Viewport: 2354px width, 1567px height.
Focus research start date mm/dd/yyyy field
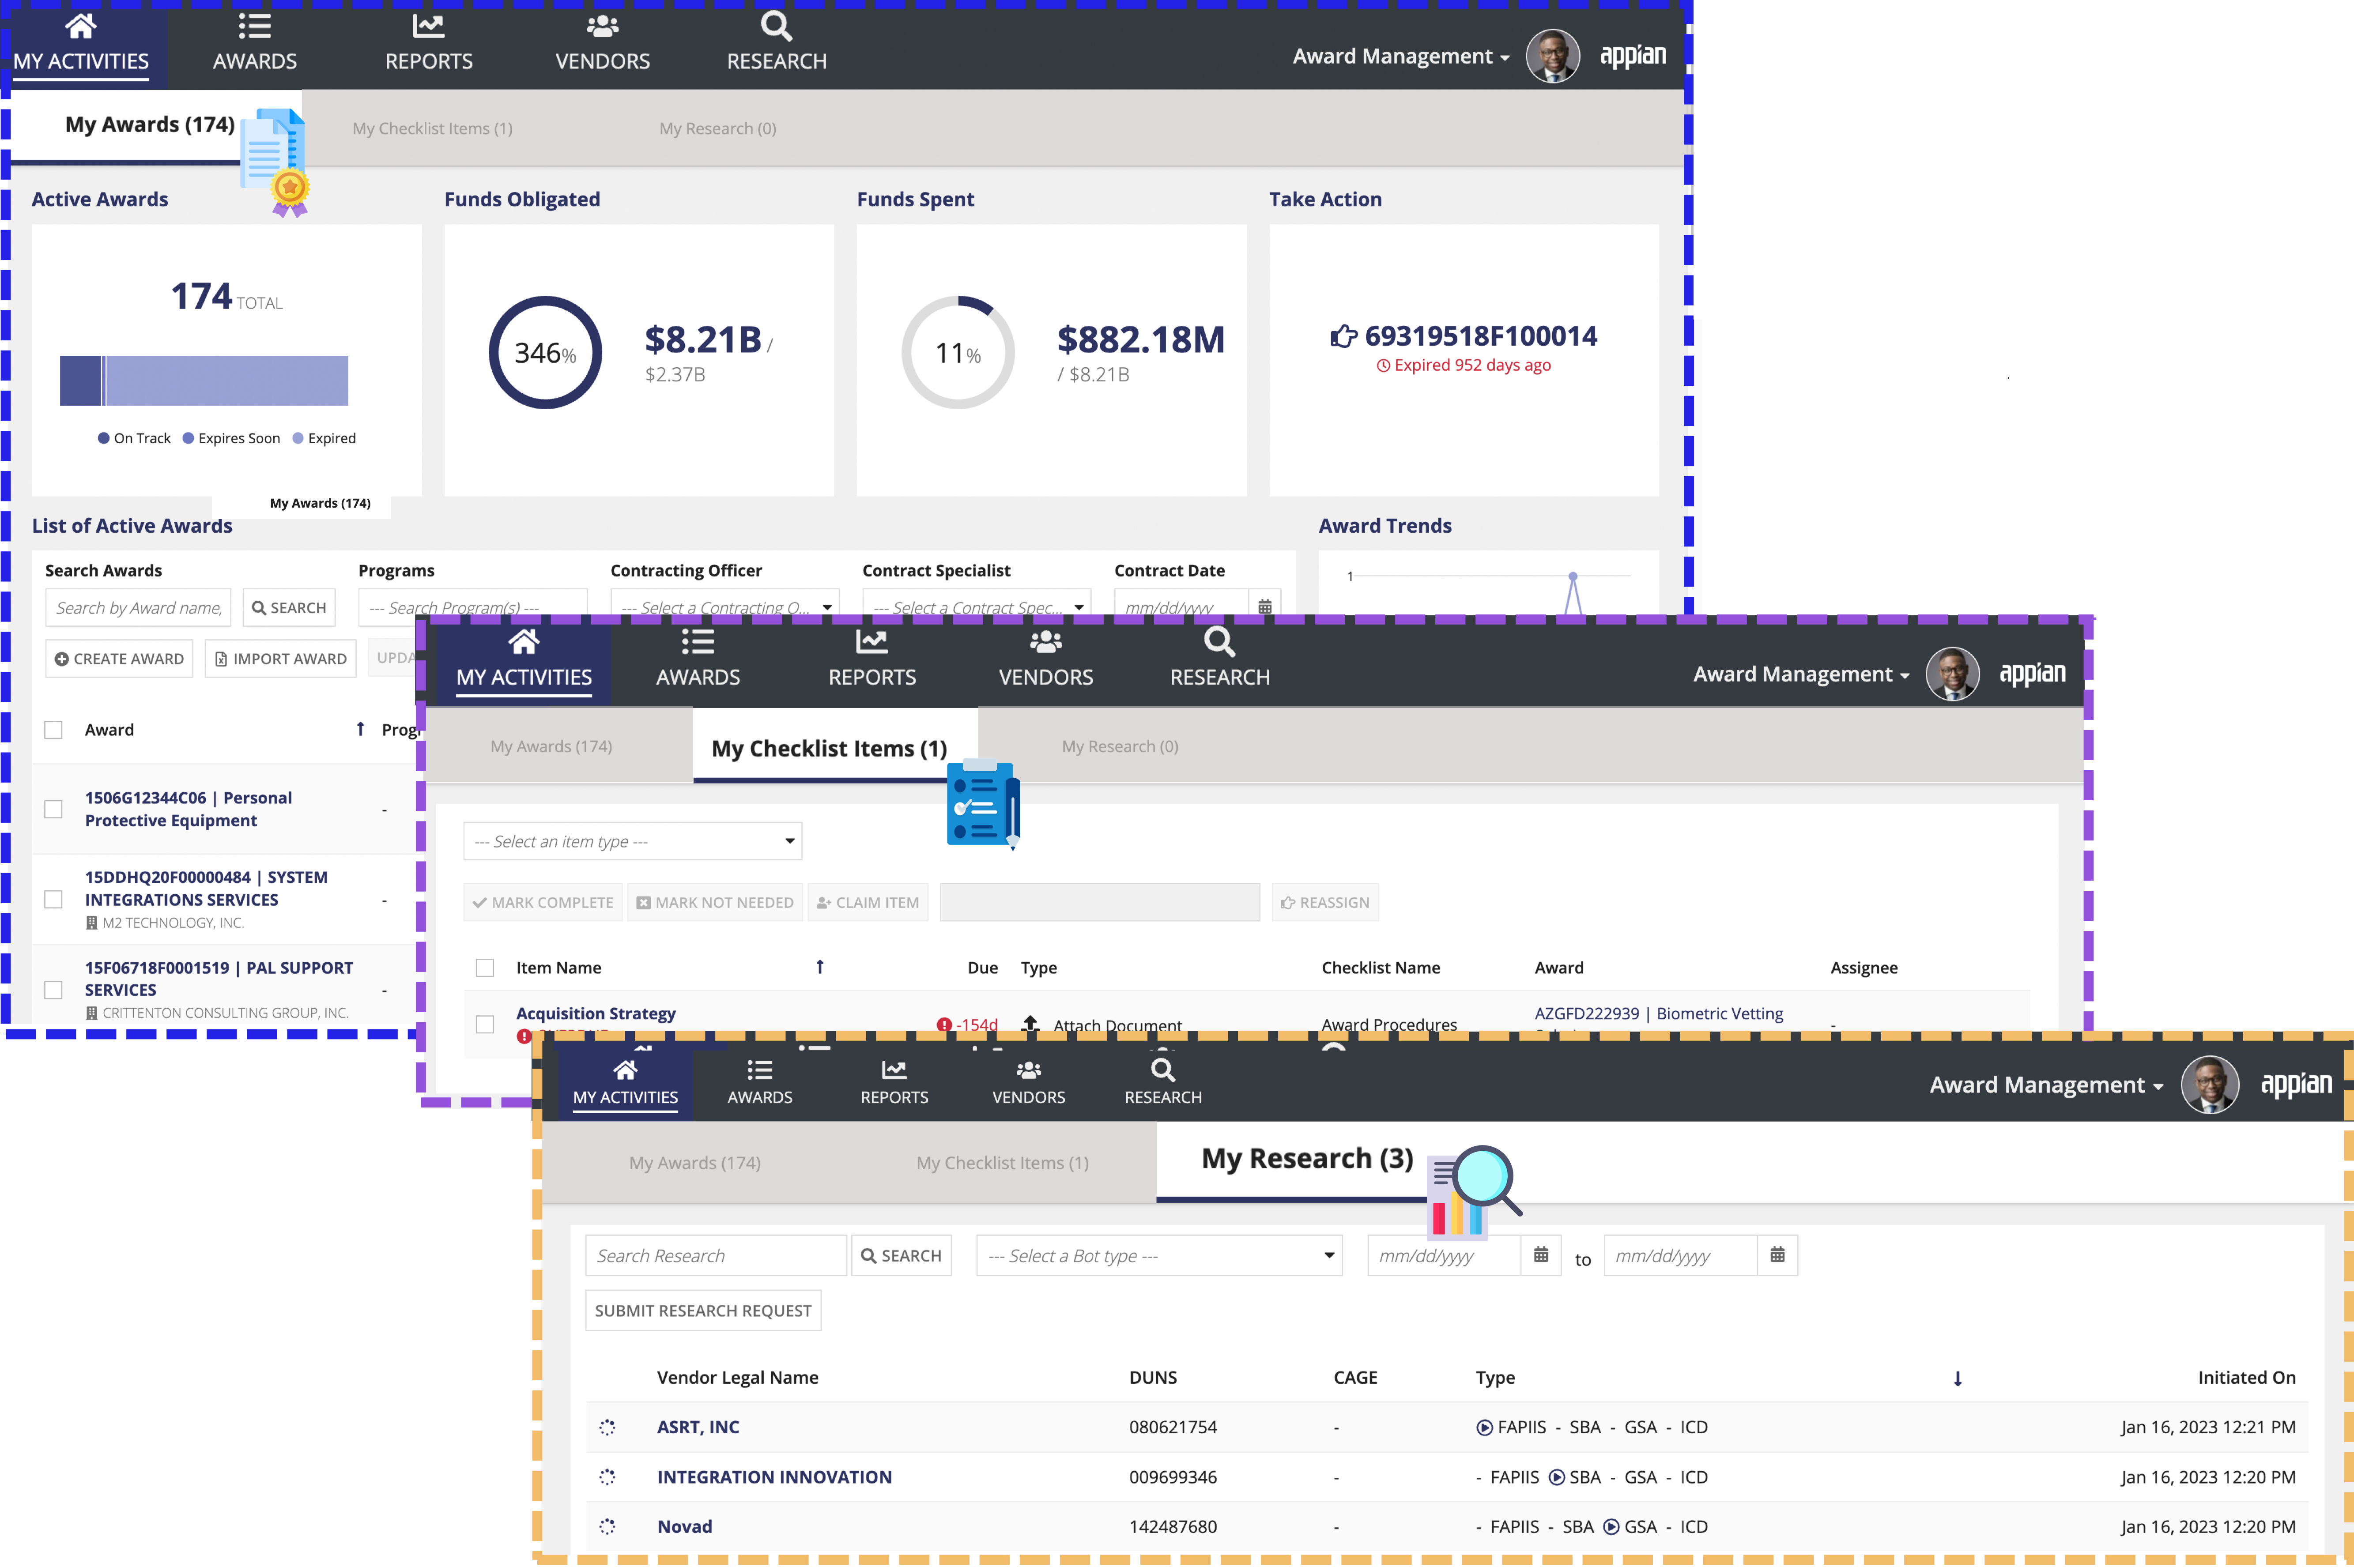(1445, 1255)
